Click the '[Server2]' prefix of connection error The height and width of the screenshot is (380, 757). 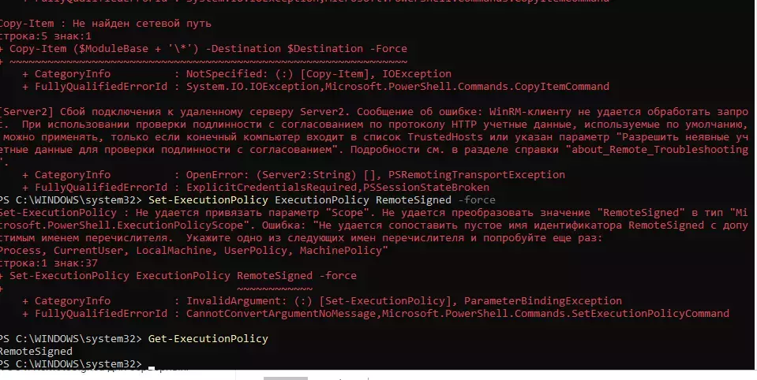point(27,111)
